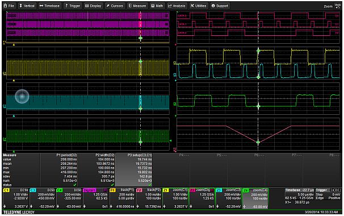The image size is (344, 216).
Task: Open the Display menu
Action: point(93,6)
